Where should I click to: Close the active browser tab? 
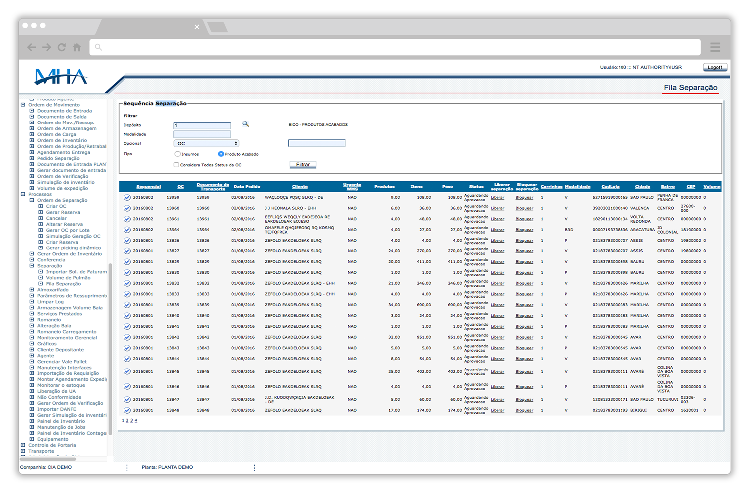tap(197, 27)
